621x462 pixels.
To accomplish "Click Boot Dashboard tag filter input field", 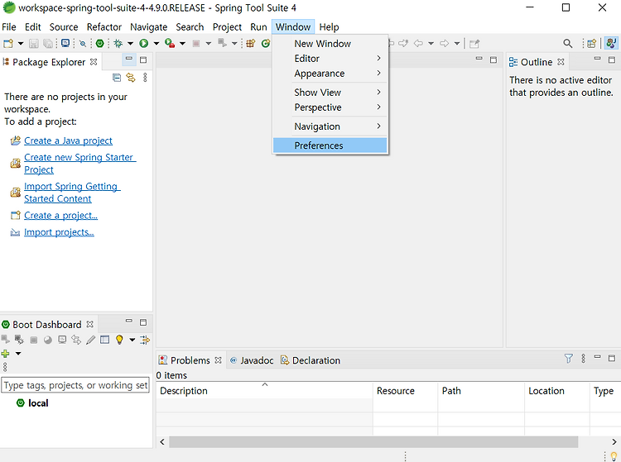I will (75, 385).
